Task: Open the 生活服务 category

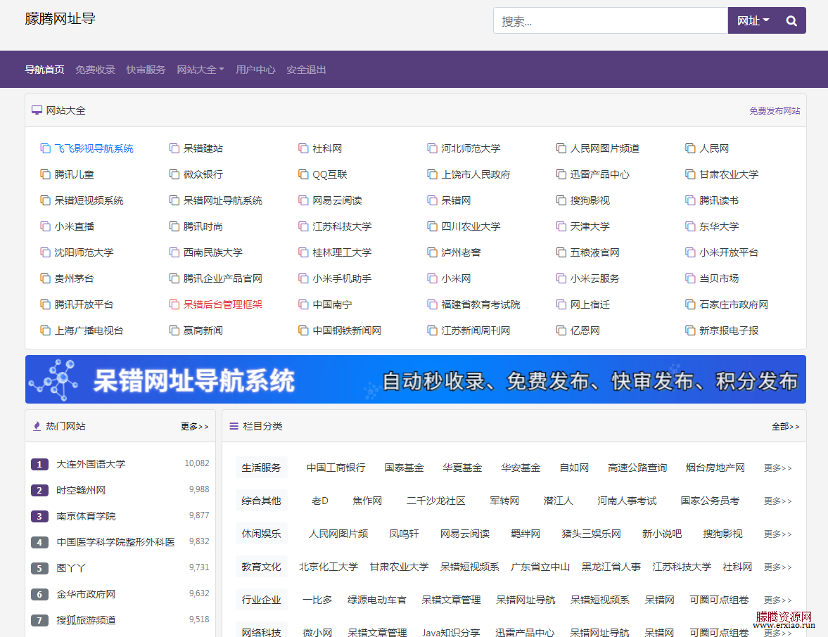Action: (262, 468)
